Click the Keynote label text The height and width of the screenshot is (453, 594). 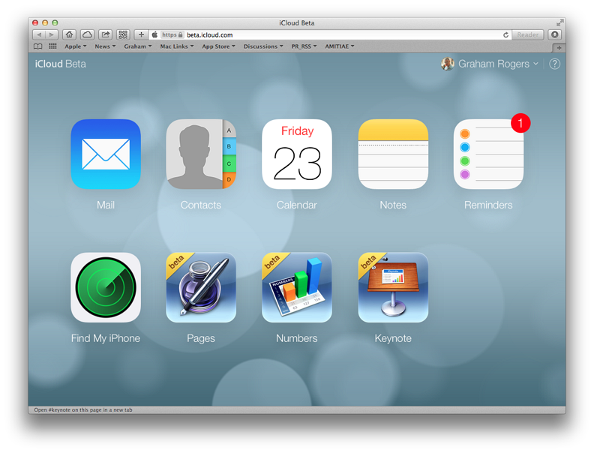(393, 338)
